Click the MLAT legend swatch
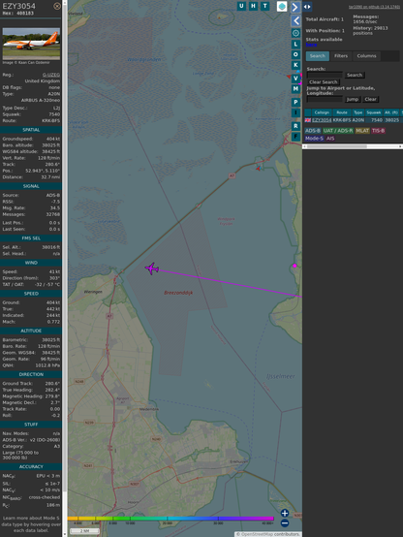The width and height of the screenshot is (403, 537). point(362,131)
